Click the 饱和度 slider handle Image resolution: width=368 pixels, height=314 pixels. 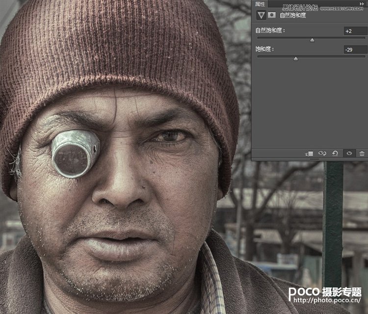pyautogui.click(x=295, y=59)
